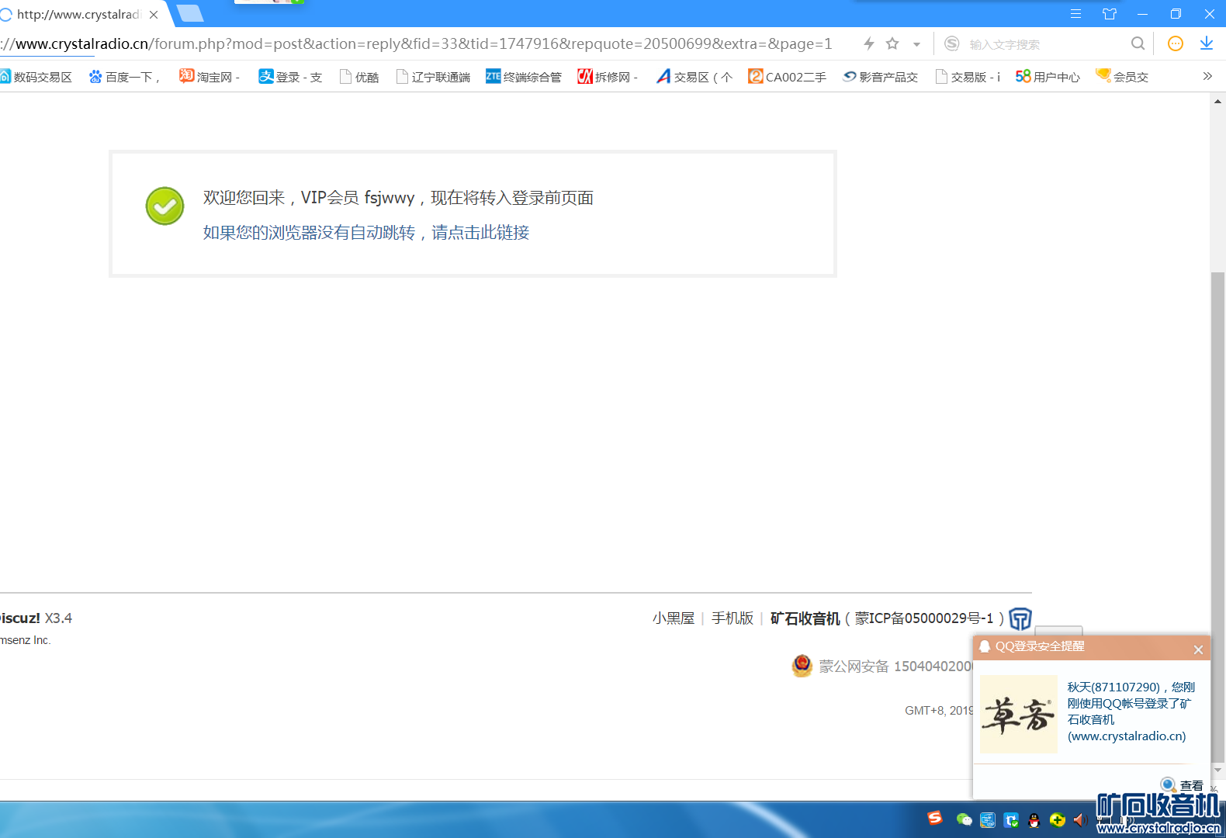
Task: Open the WeChat tray icon
Action: [x=965, y=819]
